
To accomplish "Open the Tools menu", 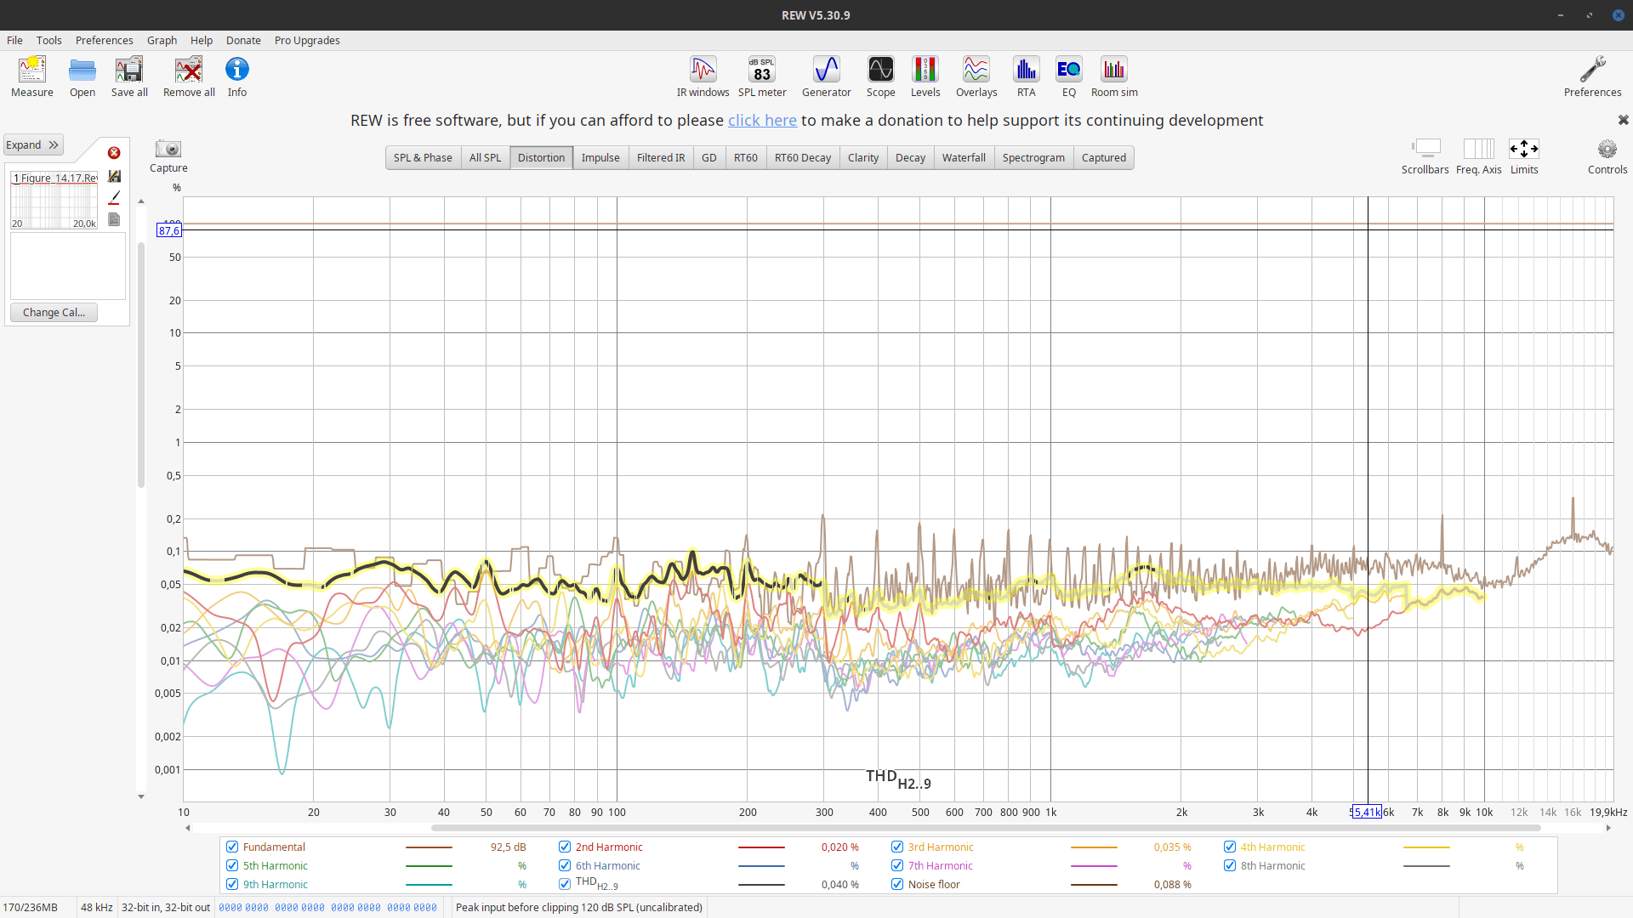I will pyautogui.click(x=48, y=40).
